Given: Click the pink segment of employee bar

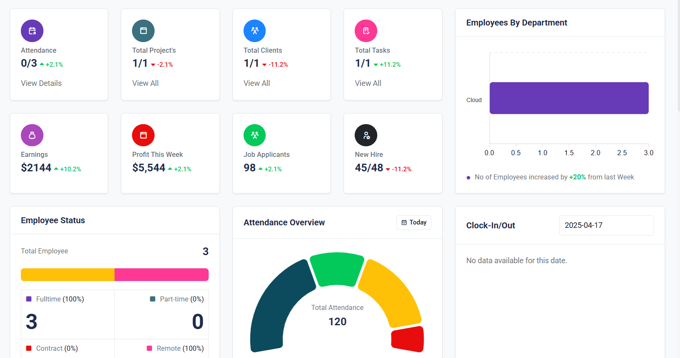Looking at the screenshot, I should point(161,275).
